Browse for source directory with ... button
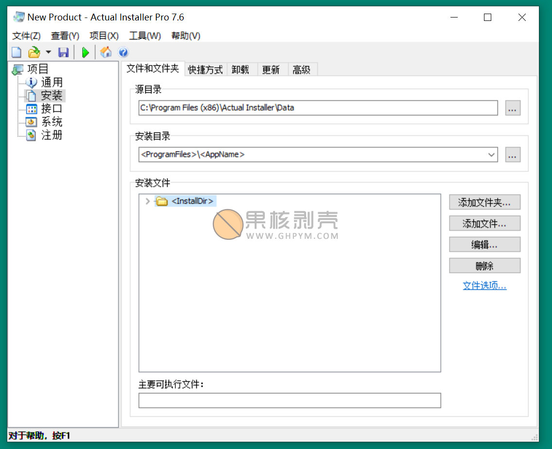This screenshot has height=449, width=552. pyautogui.click(x=513, y=108)
